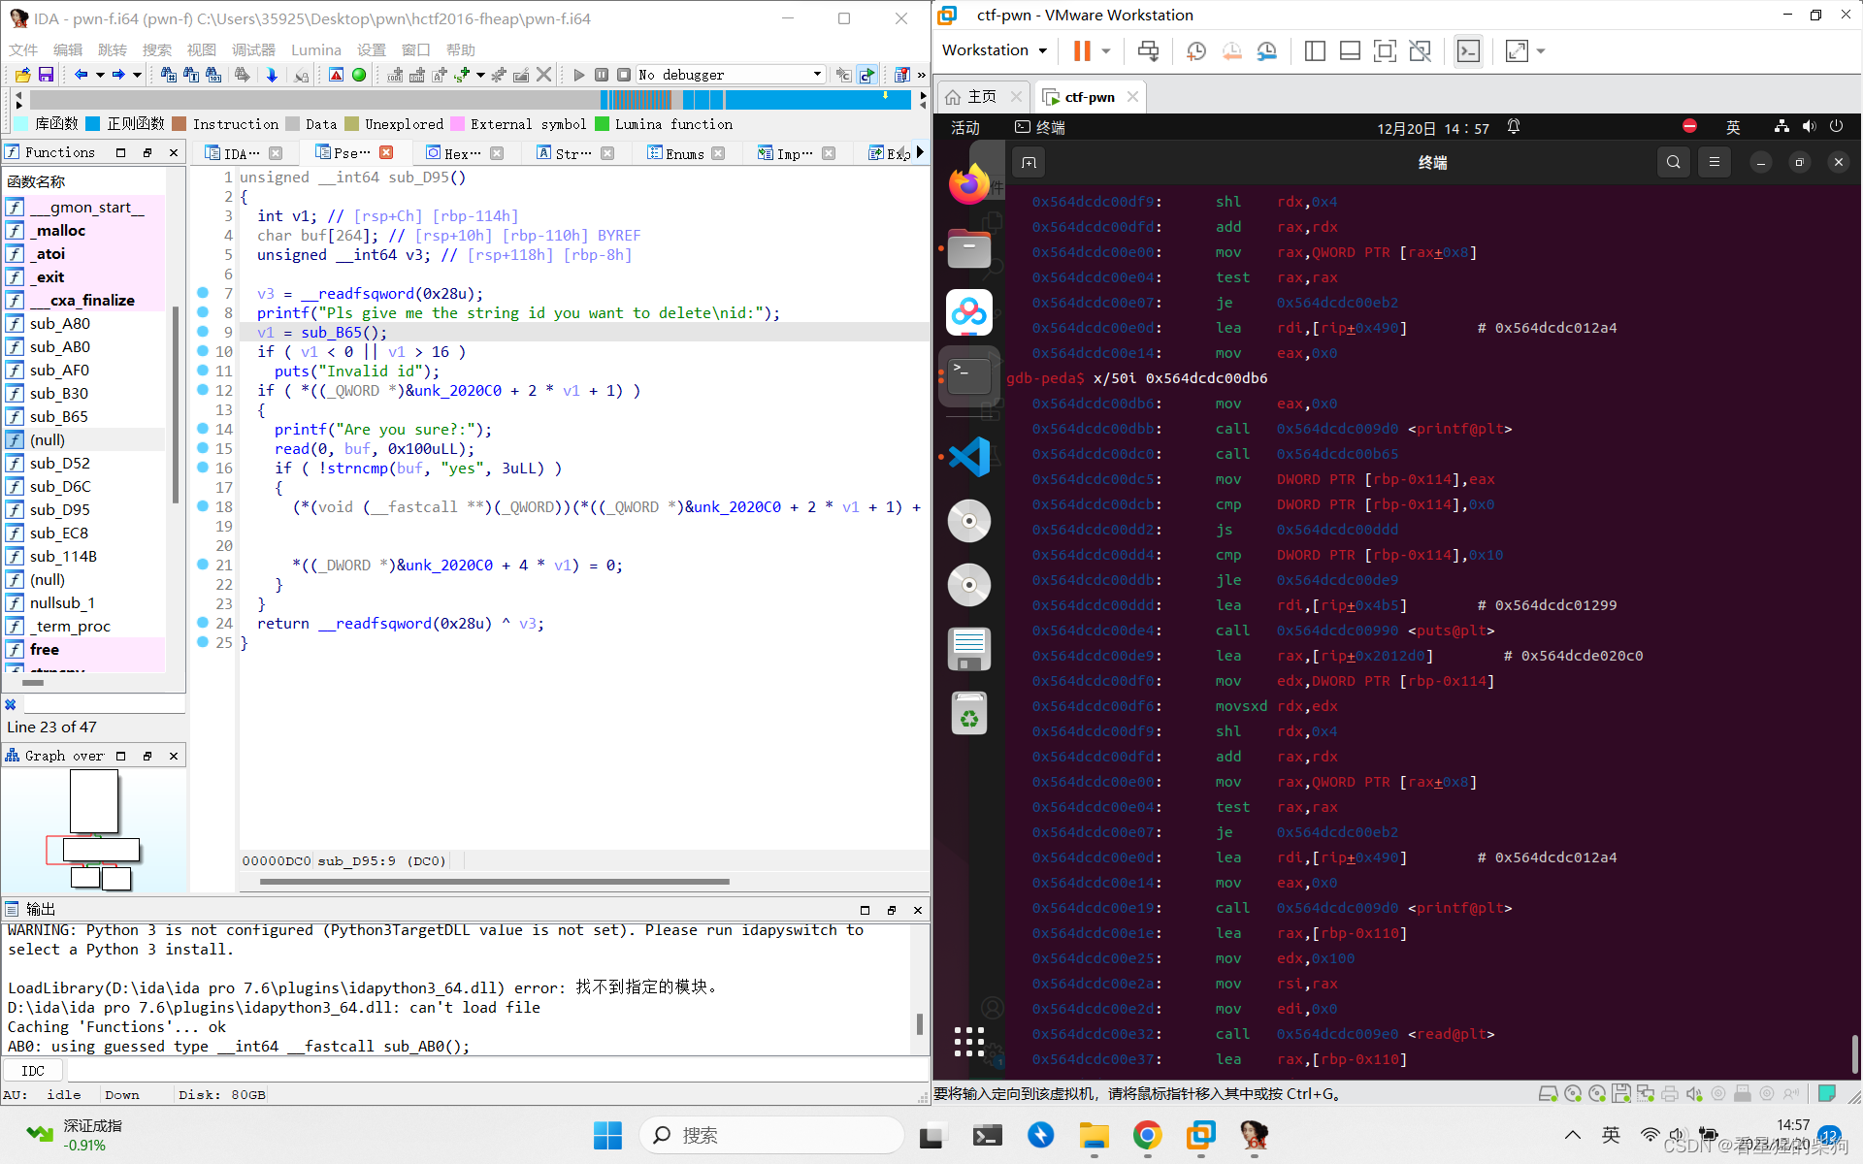Open the 调试器 menu in IDA
Image resolution: width=1863 pixels, height=1164 pixels.
point(253,49)
